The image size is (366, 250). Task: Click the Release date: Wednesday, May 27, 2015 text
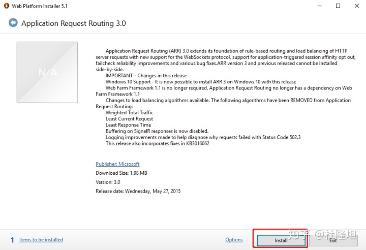tap(138, 191)
